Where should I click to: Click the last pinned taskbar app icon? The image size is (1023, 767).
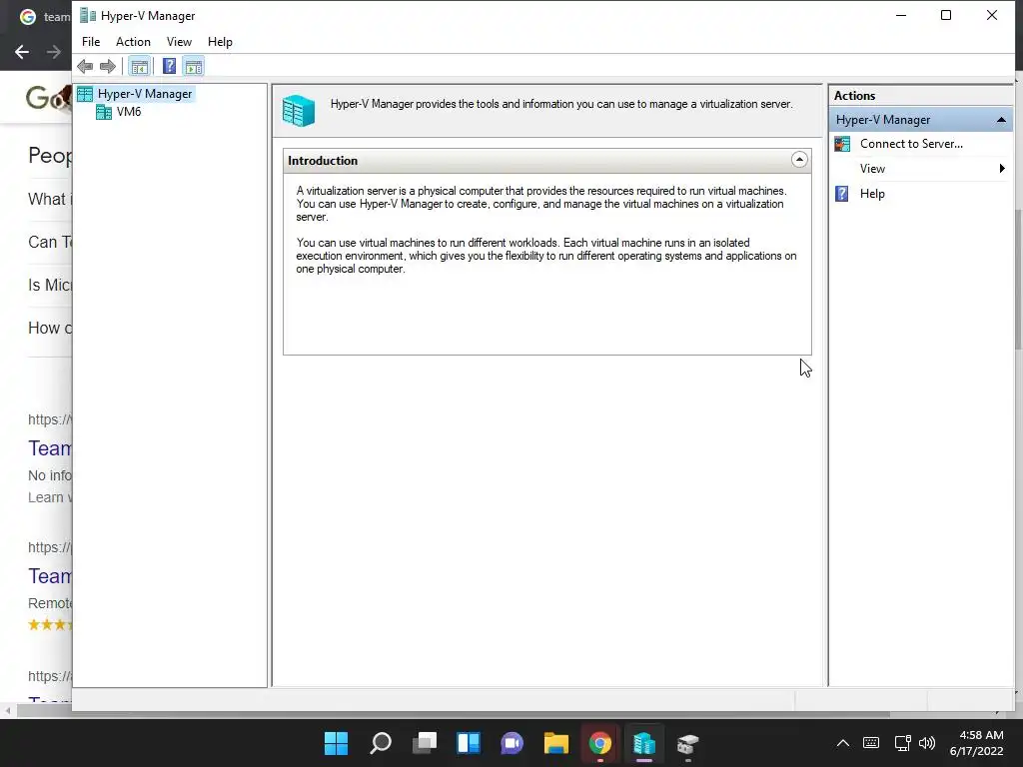pos(687,743)
